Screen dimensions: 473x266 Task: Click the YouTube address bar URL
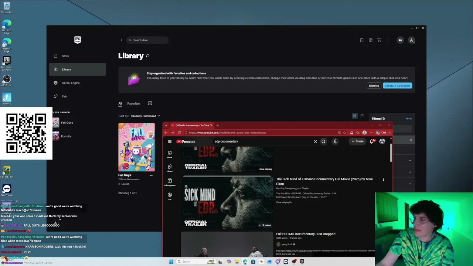click(x=227, y=133)
